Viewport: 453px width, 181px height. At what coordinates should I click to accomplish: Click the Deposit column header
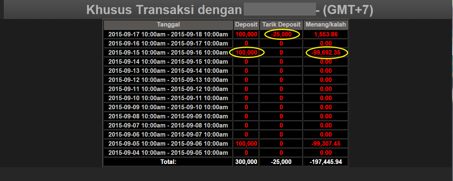(x=246, y=25)
